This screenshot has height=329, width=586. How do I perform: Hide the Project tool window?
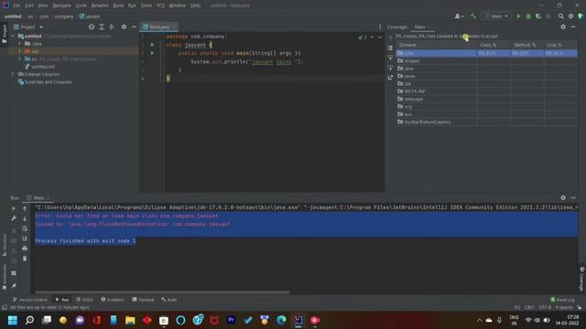point(134,27)
